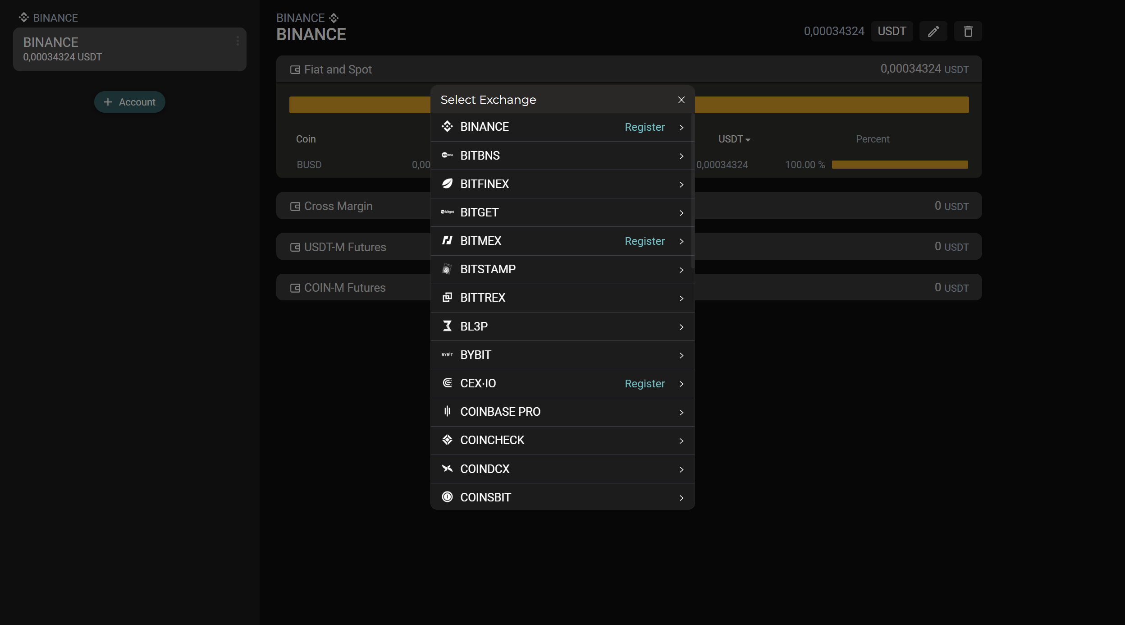Expand the BYBIT row chevron

681,355
